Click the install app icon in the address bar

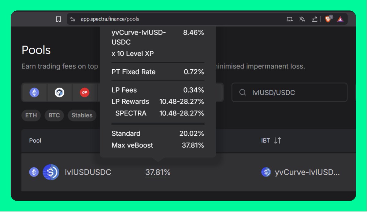(290, 19)
